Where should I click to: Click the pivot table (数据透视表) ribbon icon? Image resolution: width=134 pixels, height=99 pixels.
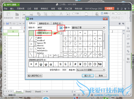point(8,14)
